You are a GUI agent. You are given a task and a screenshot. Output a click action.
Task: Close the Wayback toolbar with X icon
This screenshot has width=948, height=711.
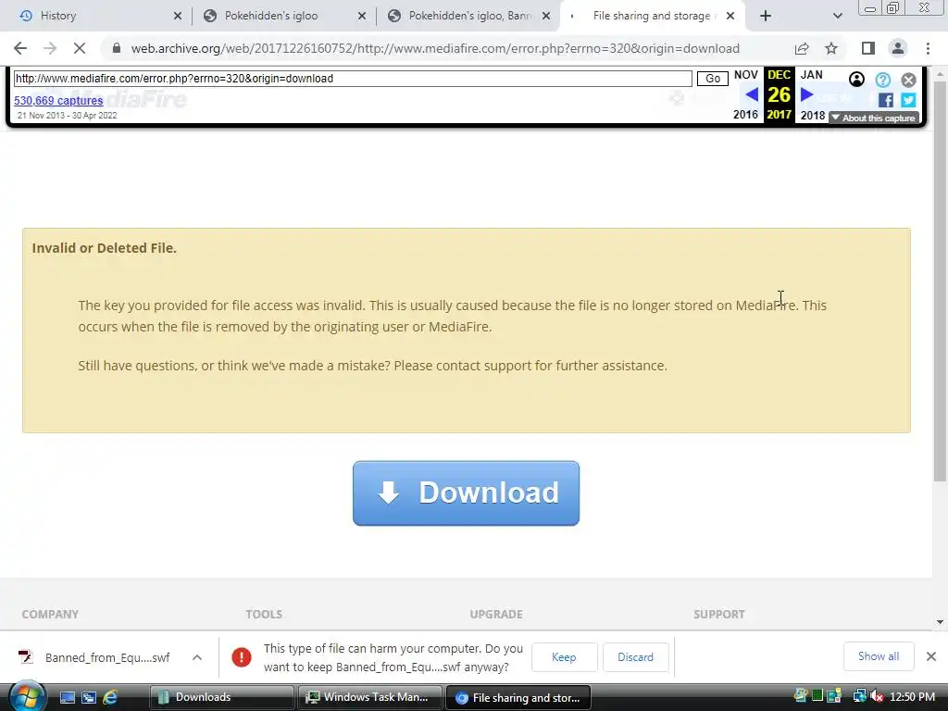pos(909,80)
